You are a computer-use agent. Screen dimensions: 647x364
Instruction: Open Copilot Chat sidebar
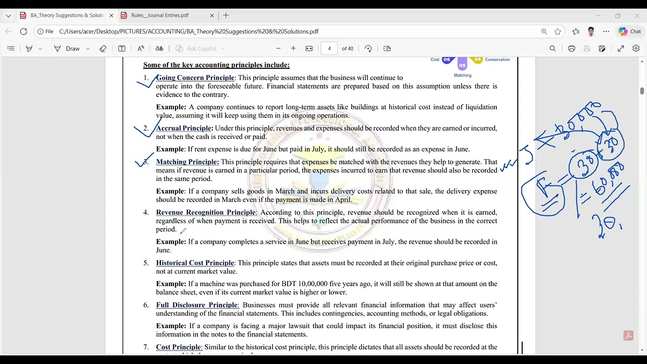[x=630, y=31]
